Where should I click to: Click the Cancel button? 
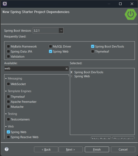[123, 149]
